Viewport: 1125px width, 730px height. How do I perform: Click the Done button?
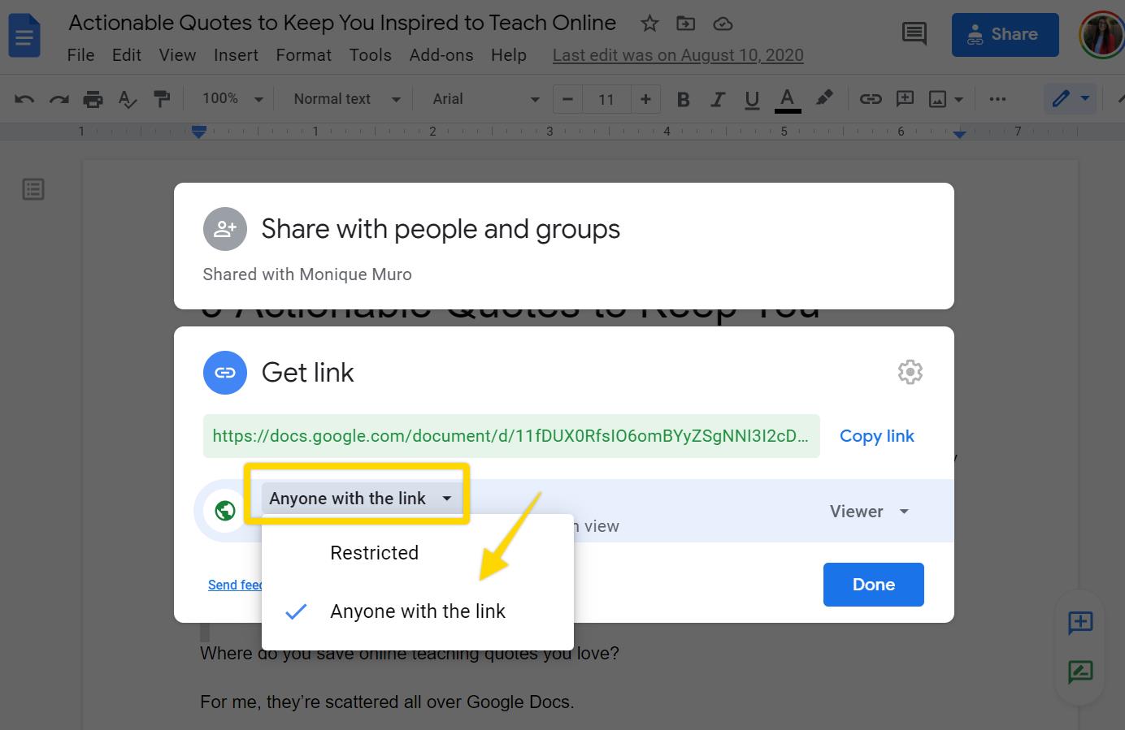coord(874,585)
